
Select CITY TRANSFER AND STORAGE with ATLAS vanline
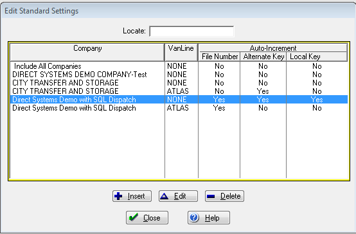[x=179, y=91]
